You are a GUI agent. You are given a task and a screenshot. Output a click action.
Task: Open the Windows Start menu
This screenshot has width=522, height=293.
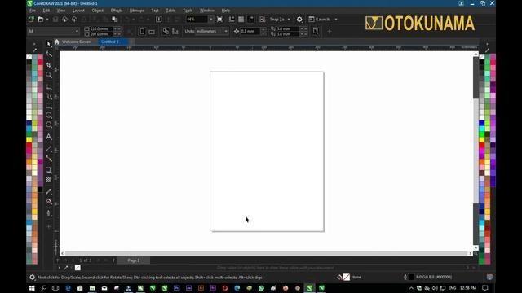coord(32,288)
